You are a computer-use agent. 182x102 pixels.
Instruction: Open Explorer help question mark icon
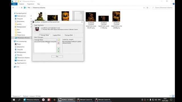(173, 4)
